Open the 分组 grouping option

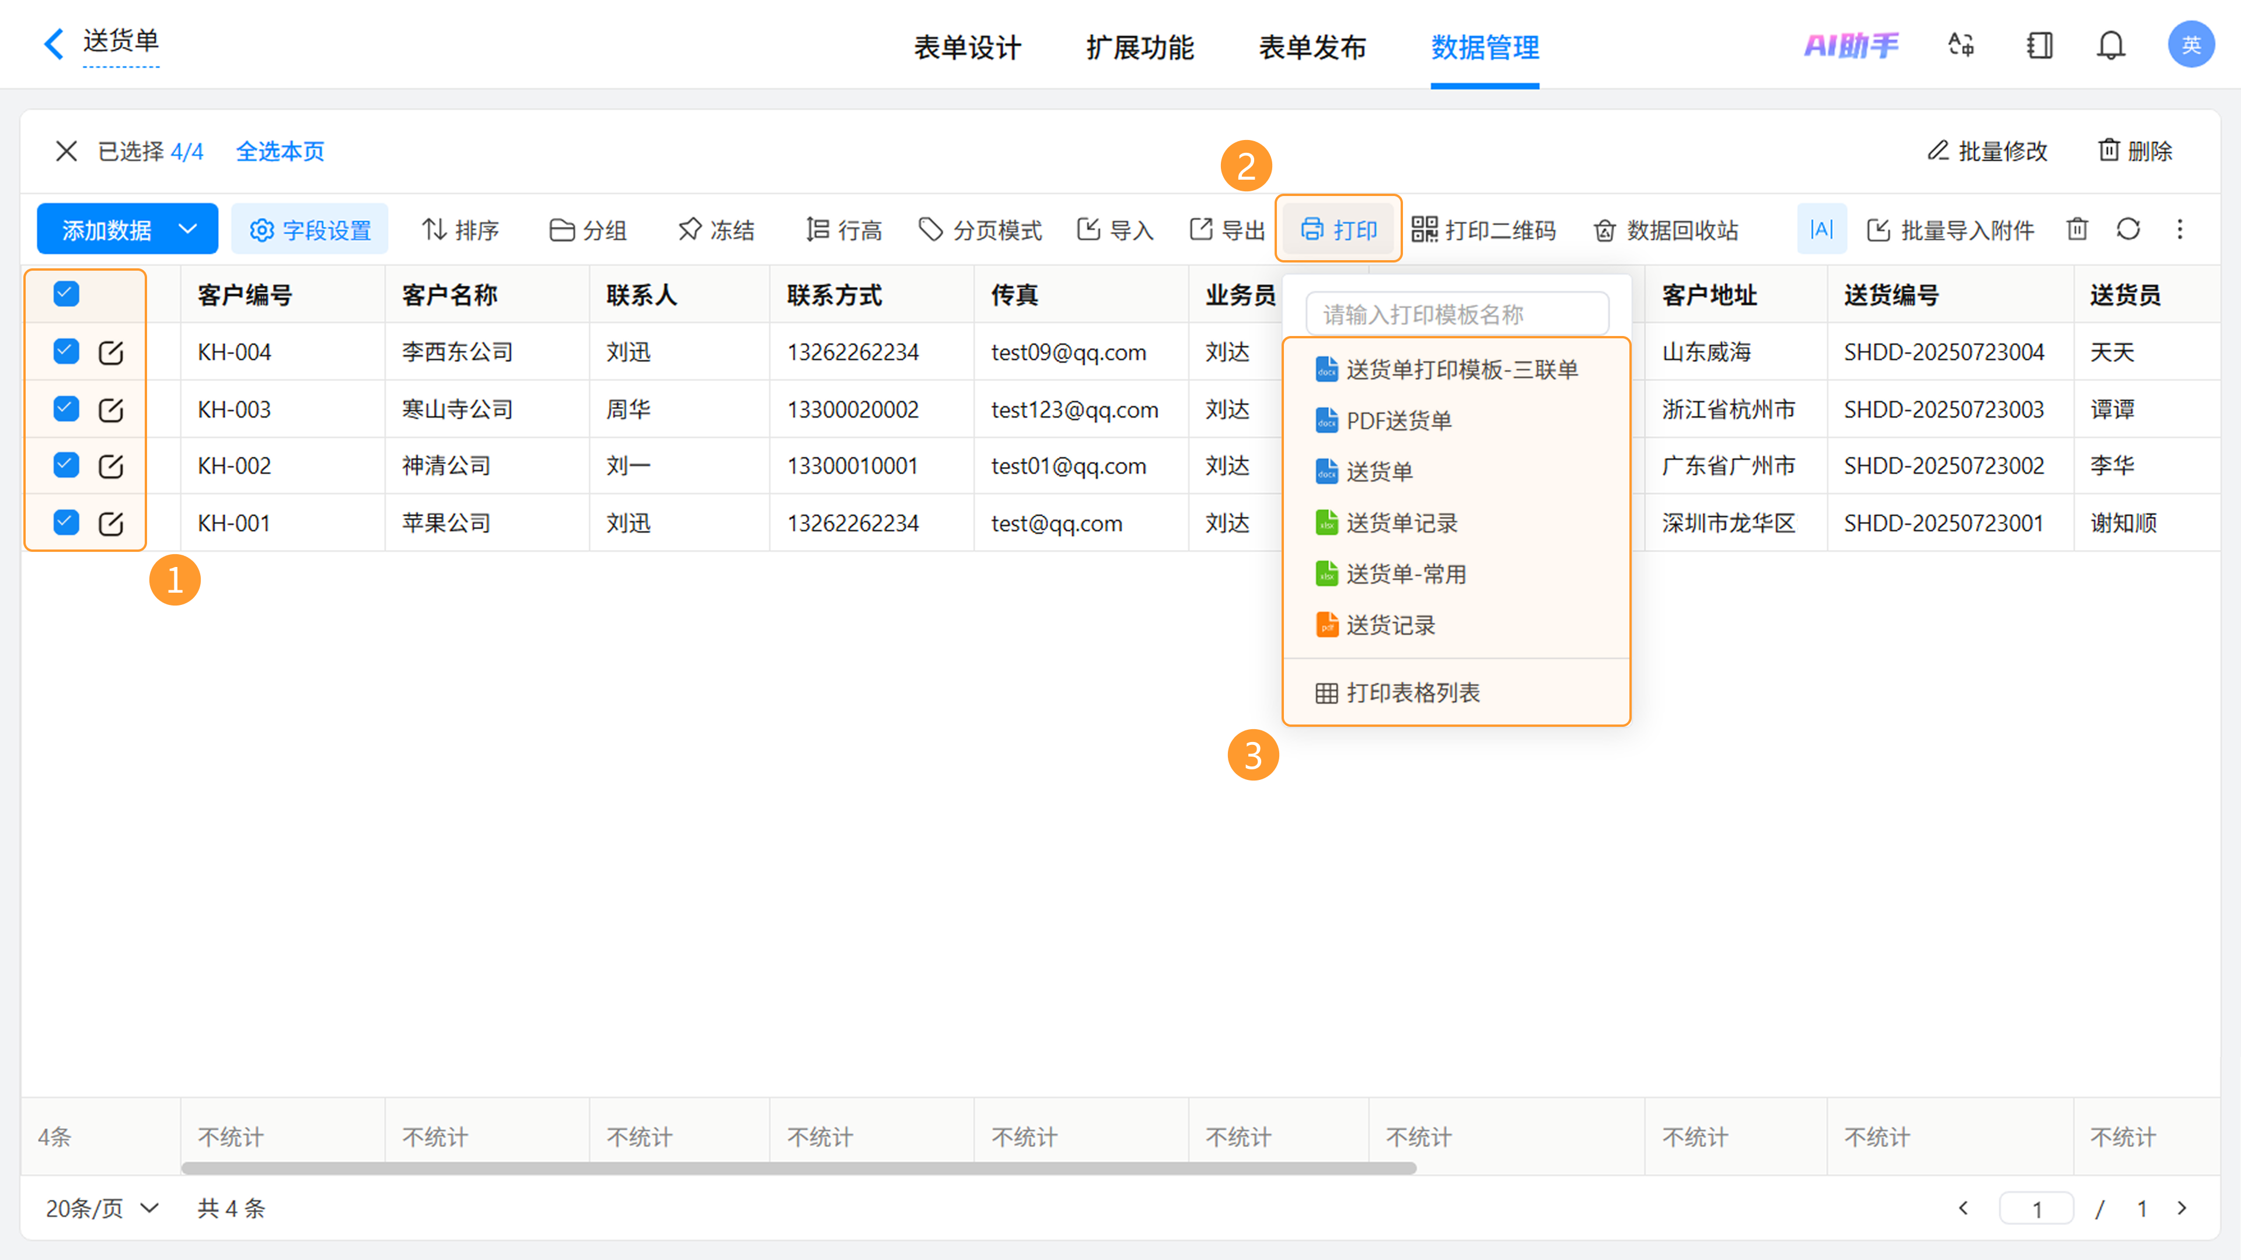click(588, 230)
